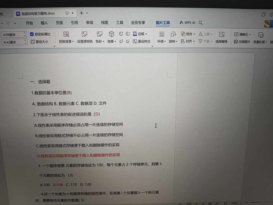The width and height of the screenshot is (273, 205).
Task: Expand the 抠除背景 dropdown arrow
Action: pos(73,42)
